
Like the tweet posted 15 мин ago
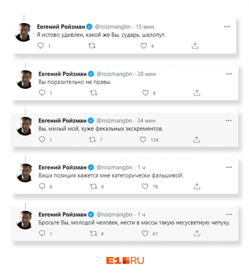pyautogui.click(x=143, y=46)
